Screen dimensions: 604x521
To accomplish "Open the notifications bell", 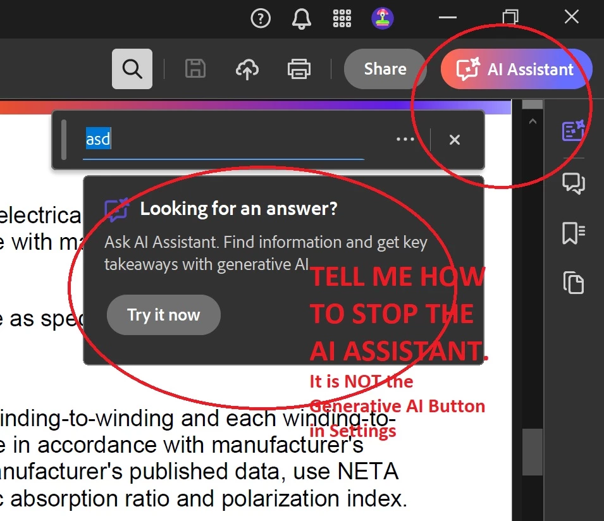I will 301,18.
